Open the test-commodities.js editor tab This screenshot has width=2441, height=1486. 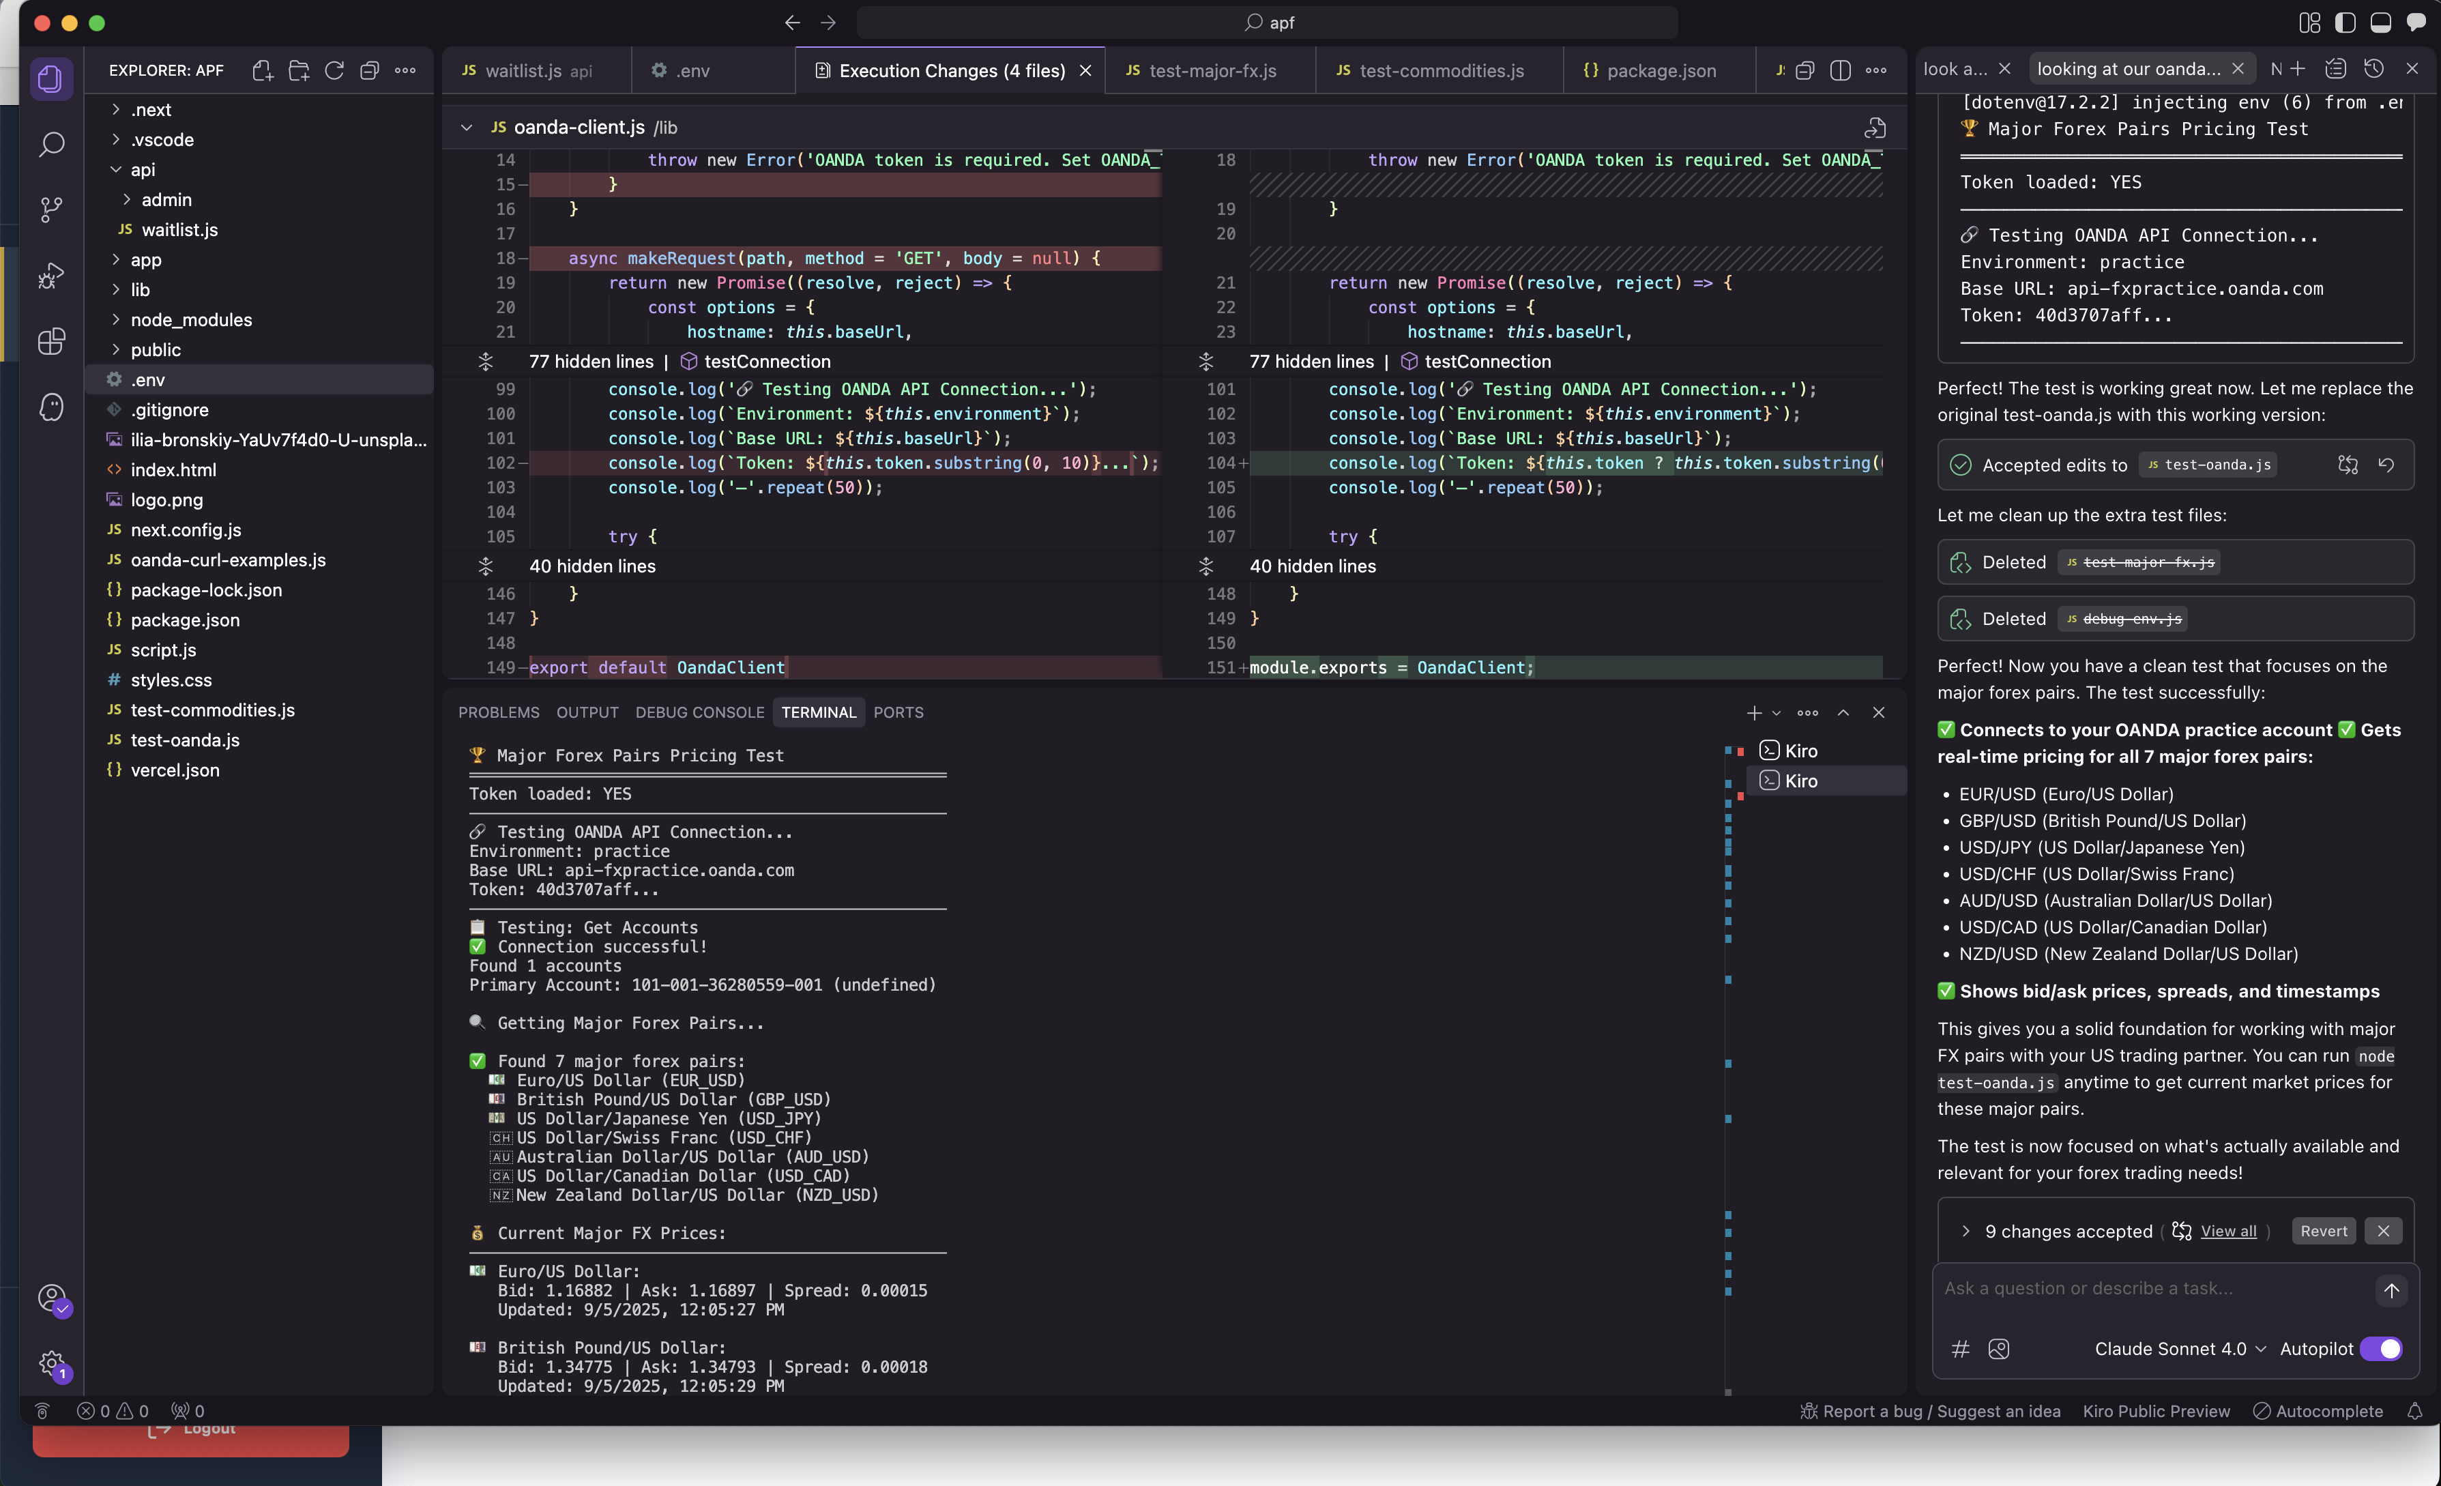click(1440, 70)
